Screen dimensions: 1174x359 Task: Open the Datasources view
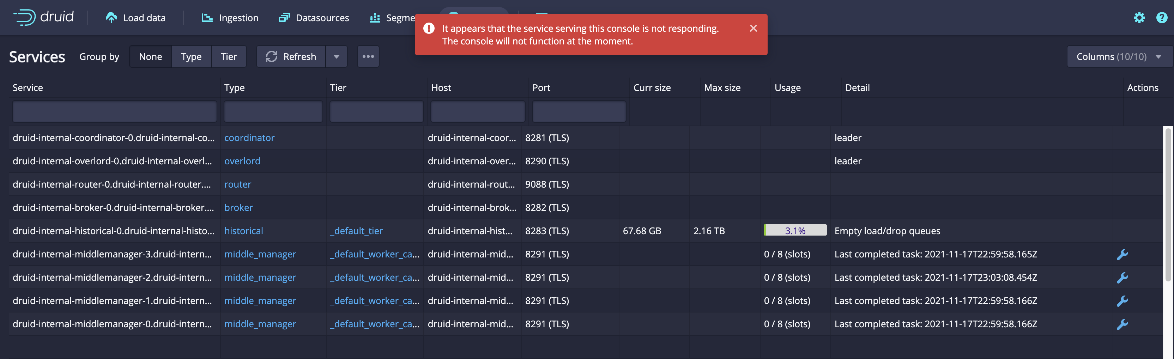point(314,18)
